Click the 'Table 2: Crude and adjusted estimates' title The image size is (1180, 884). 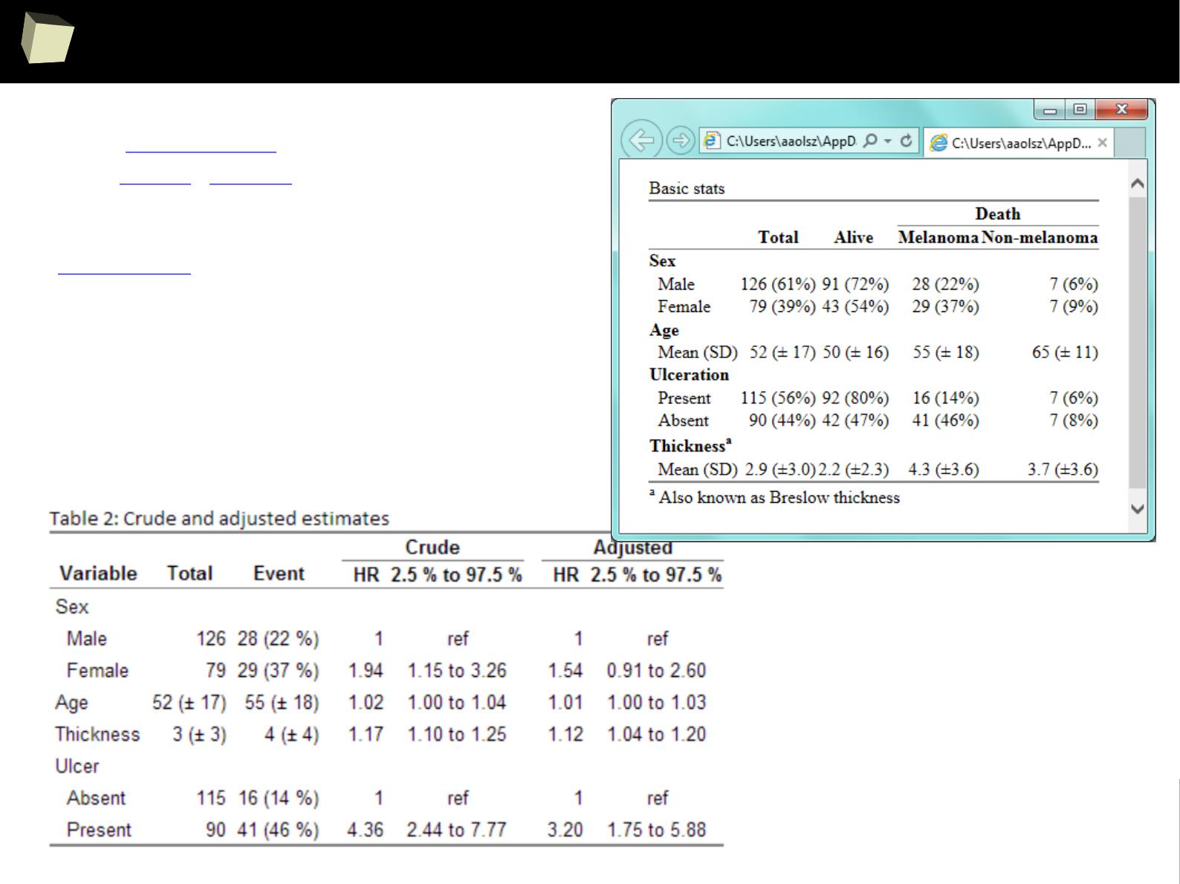point(219,518)
